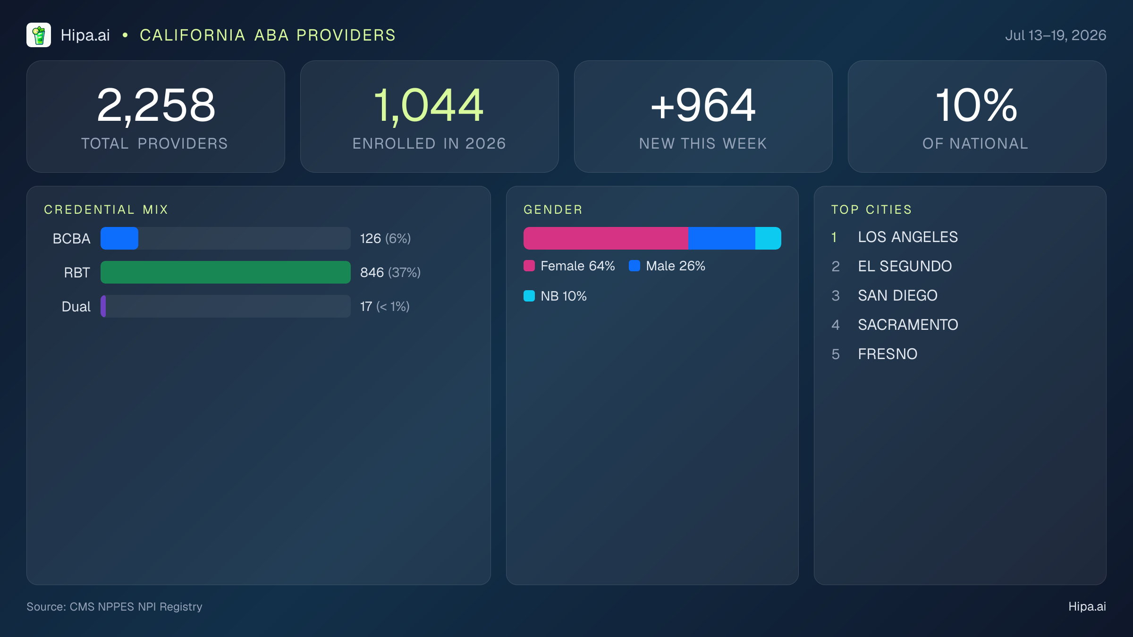Select Fresno in top cities list
The width and height of the screenshot is (1133, 637).
point(888,354)
